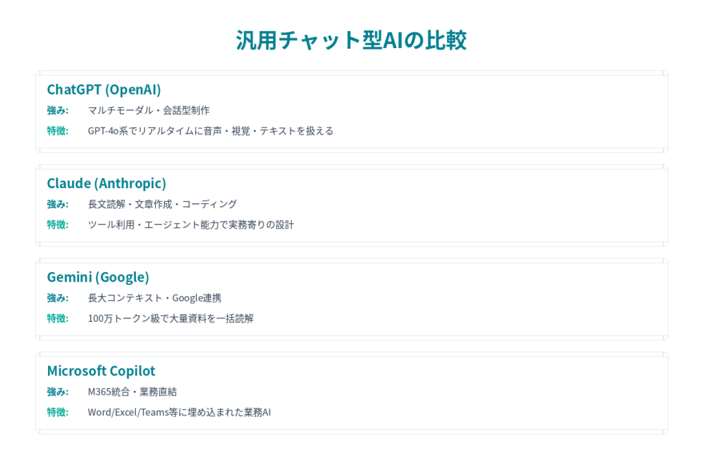Open the Microsoft Copilot heading
Image resolution: width=703 pixels, height=469 pixels.
(x=101, y=371)
